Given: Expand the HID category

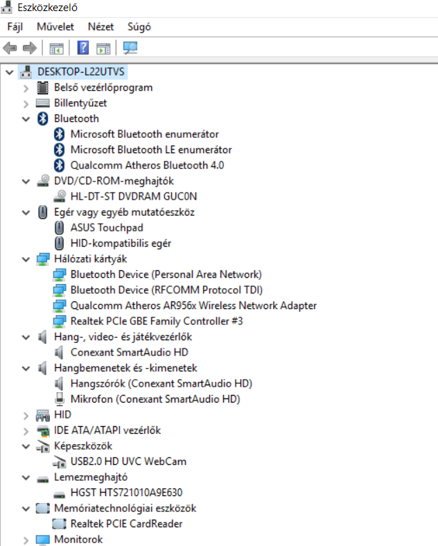Looking at the screenshot, I should point(26,416).
